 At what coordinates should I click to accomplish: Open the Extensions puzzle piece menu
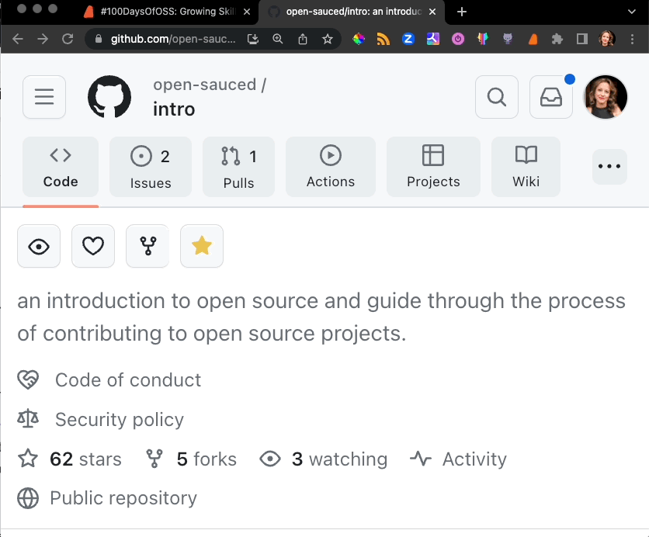(557, 39)
